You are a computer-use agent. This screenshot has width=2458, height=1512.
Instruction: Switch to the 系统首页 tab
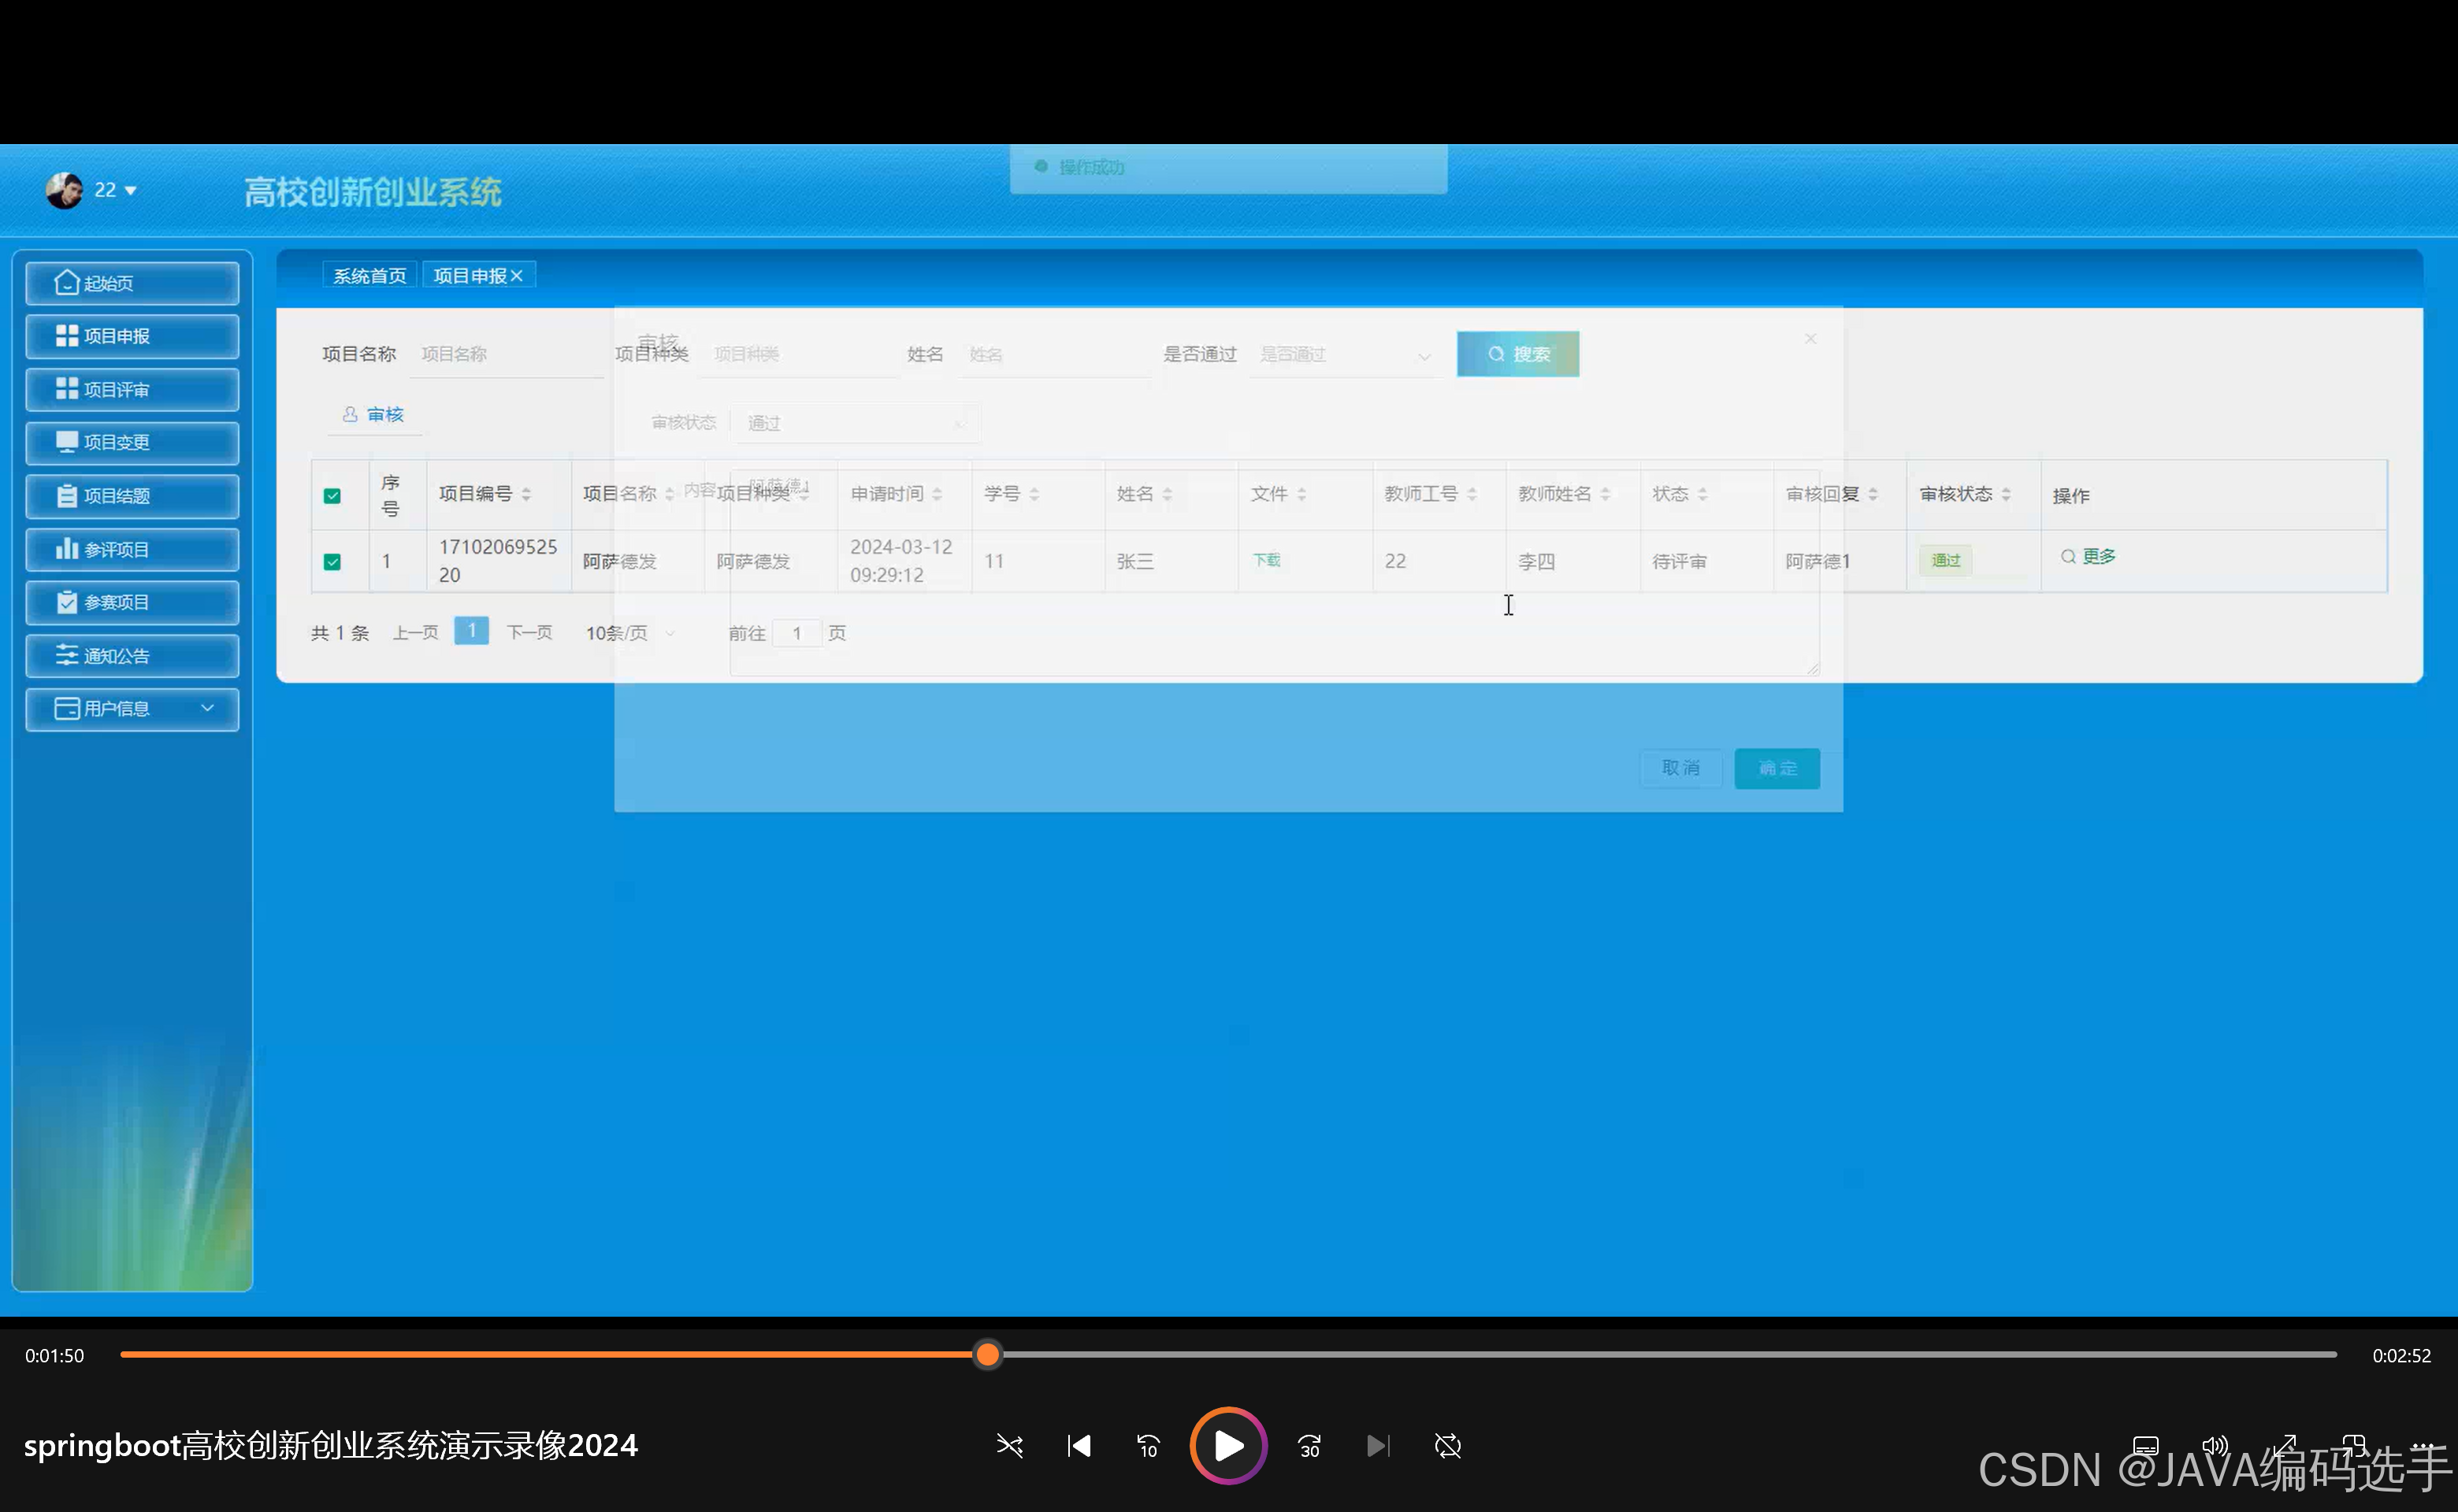click(369, 276)
